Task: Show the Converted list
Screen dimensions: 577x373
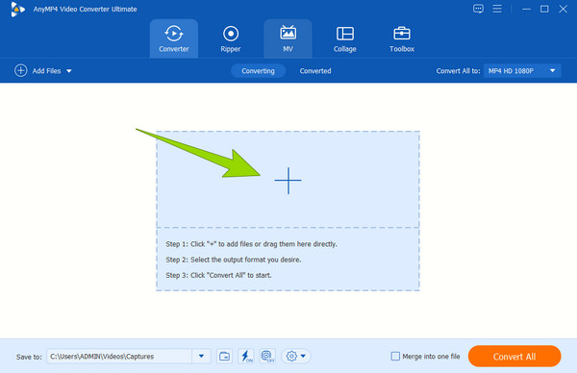Action: 315,71
